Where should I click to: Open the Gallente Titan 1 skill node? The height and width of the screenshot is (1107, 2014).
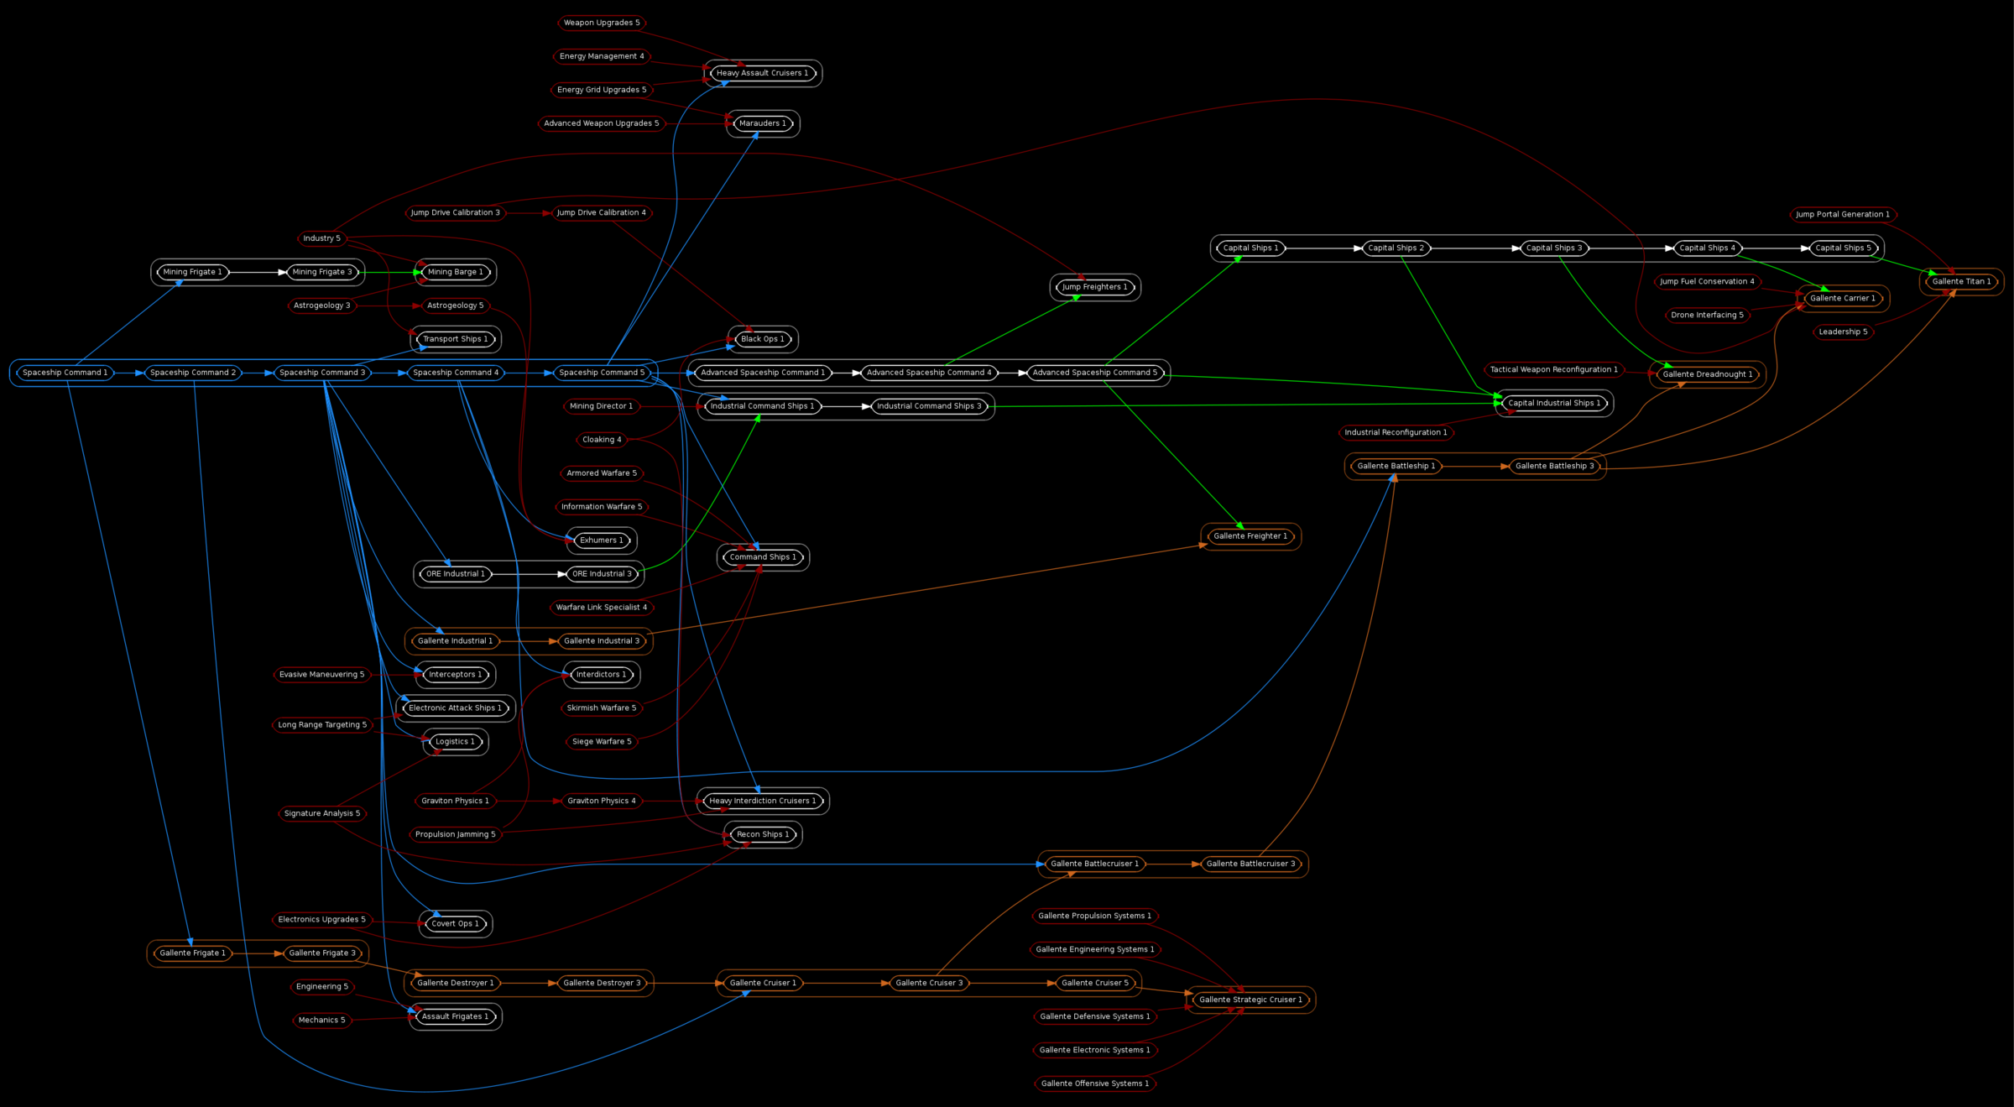(x=1961, y=281)
